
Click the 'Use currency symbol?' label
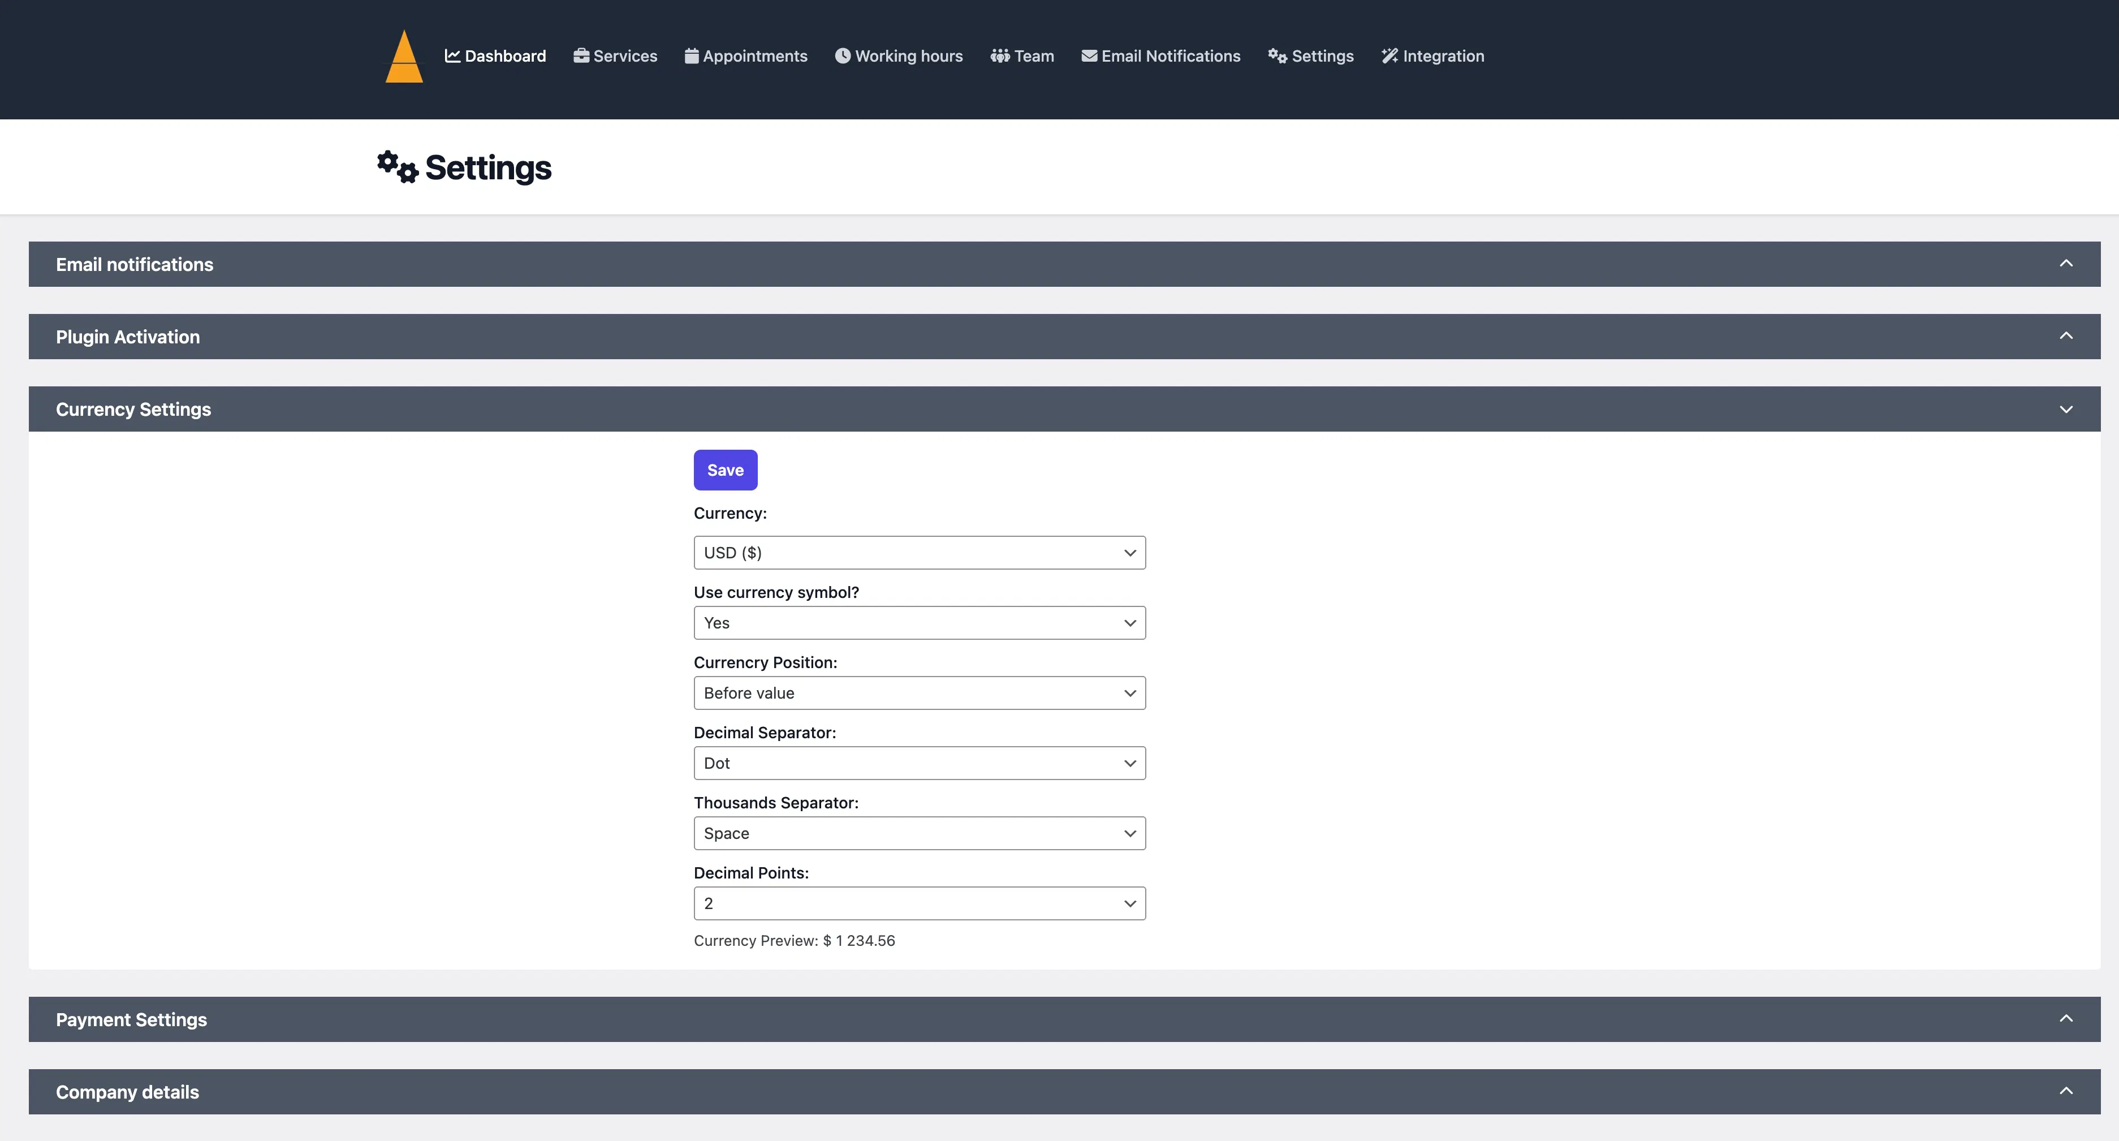click(x=776, y=592)
